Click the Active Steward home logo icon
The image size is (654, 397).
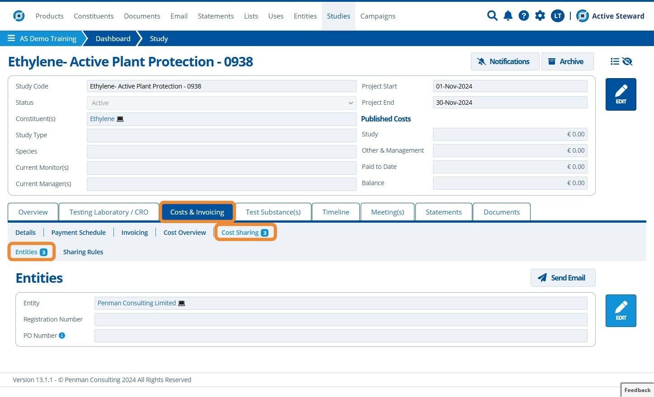[583, 16]
